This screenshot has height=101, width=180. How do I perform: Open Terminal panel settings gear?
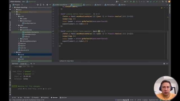pyautogui.click(x=164, y=64)
